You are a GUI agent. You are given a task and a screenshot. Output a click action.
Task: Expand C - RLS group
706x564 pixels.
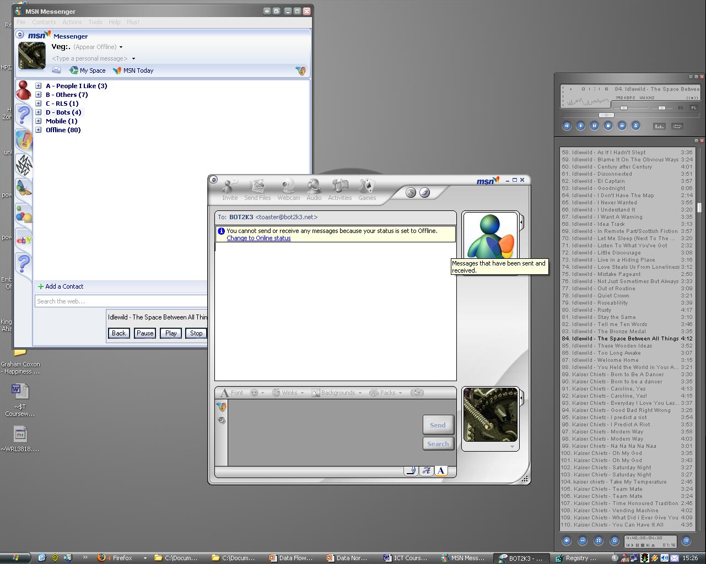pos(39,104)
